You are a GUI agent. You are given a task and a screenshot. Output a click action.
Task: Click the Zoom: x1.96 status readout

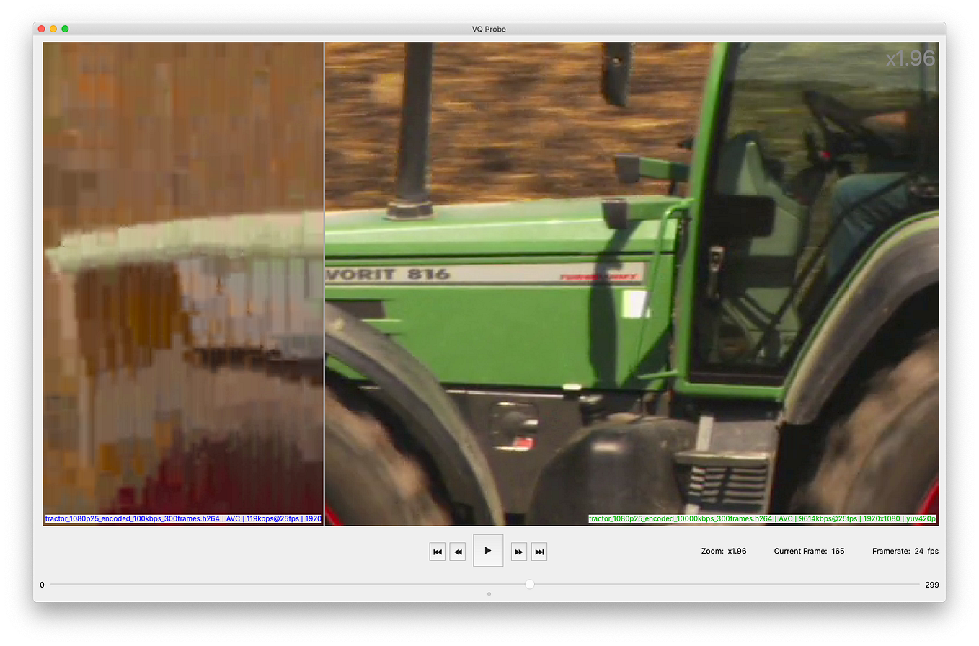tap(723, 550)
